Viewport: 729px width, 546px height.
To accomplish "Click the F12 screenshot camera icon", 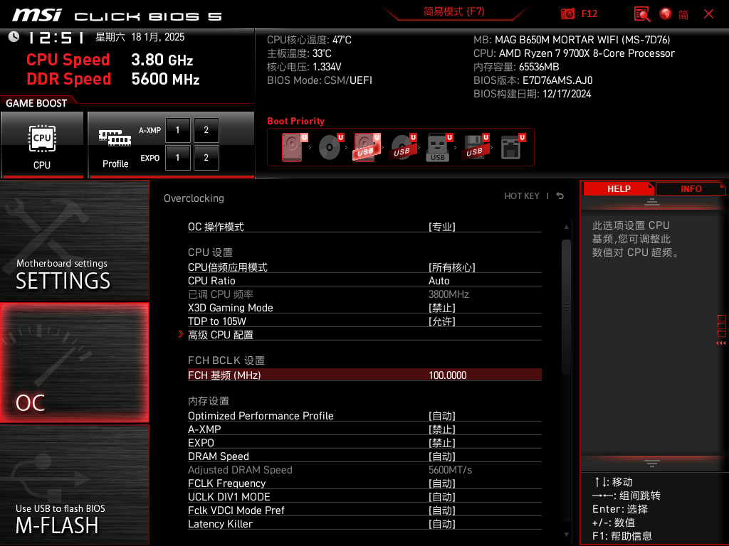I will coord(567,14).
